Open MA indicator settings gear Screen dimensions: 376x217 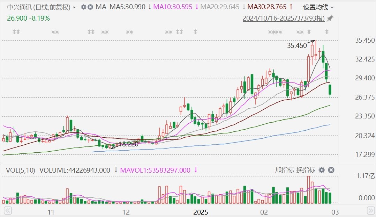click(83, 7)
